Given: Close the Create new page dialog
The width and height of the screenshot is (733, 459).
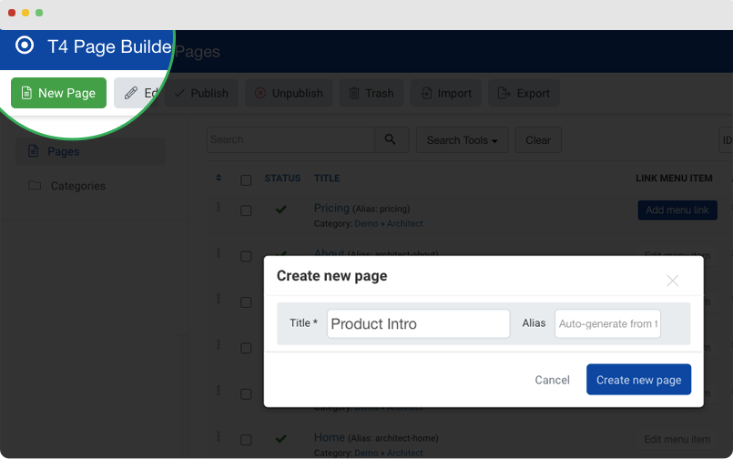Looking at the screenshot, I should click(x=672, y=280).
